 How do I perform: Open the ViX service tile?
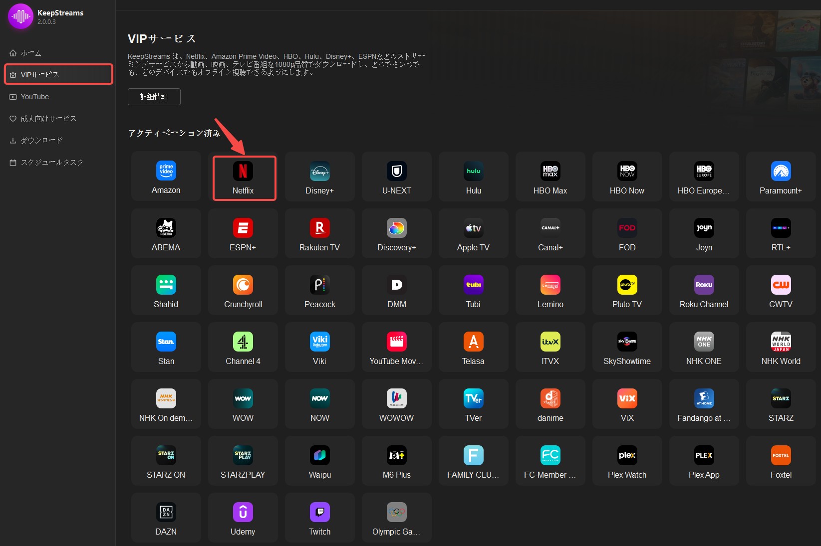(627, 404)
